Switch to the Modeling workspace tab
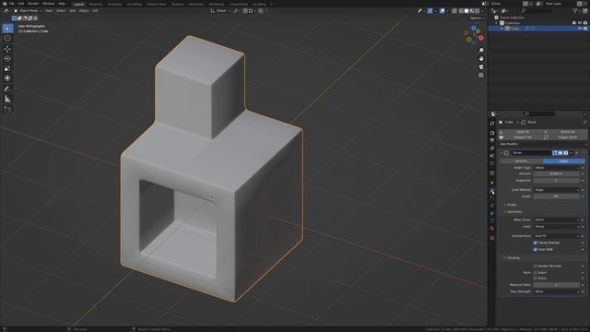This screenshot has height=332, width=590. coord(96,4)
